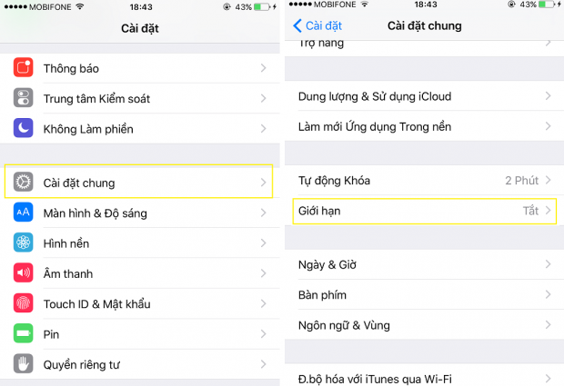Viewport: 564px width, 386px height.
Task: Tap the red Thông báo notifications icon
Action: 23,67
